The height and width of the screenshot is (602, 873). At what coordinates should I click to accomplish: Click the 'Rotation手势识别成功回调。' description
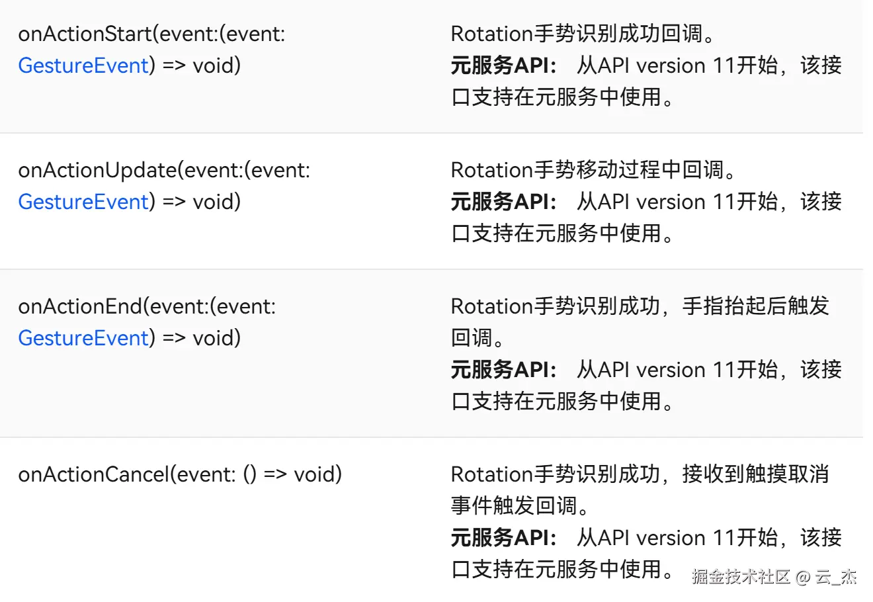(583, 34)
